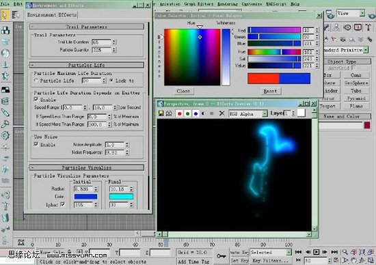Toggle the green channel in preview toolbar
Screen dimensions: 376x265
click(x=187, y=113)
